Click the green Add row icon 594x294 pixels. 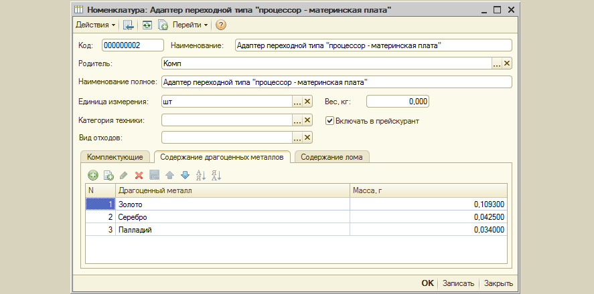pyautogui.click(x=92, y=175)
